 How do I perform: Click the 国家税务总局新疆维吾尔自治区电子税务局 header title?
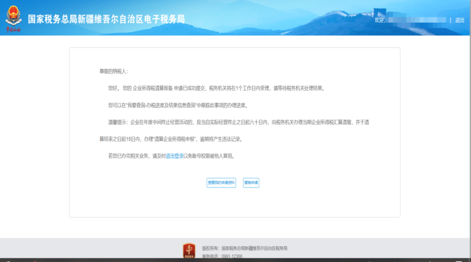(106, 19)
